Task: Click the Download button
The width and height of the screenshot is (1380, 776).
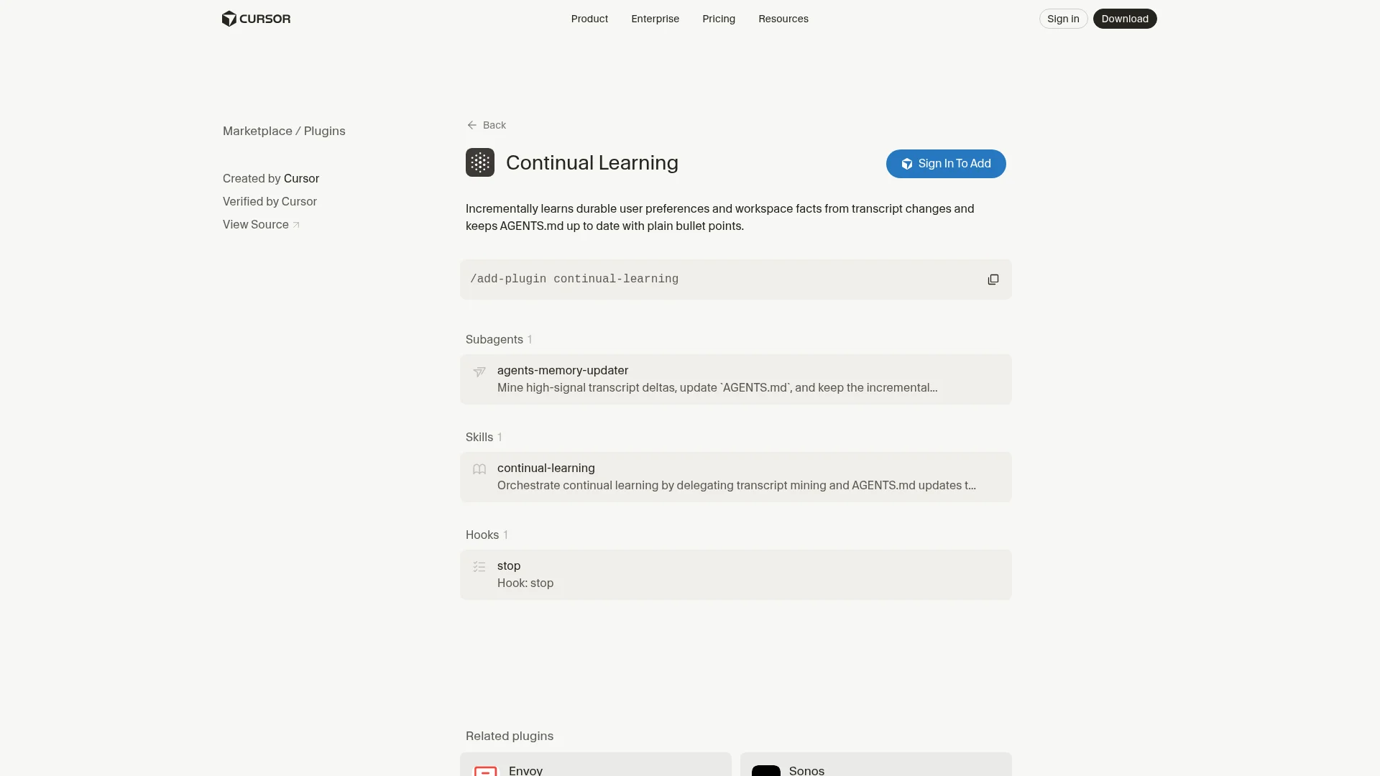Action: (x=1125, y=19)
